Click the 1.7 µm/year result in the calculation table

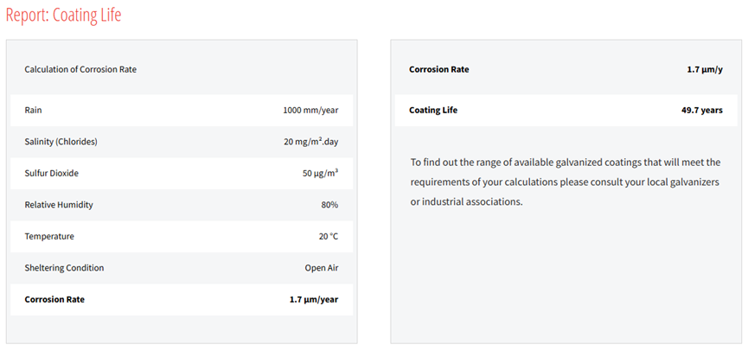point(313,299)
